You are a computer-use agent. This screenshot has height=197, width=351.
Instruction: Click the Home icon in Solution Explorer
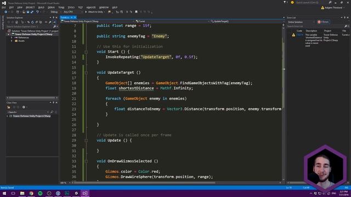(x=16, y=22)
